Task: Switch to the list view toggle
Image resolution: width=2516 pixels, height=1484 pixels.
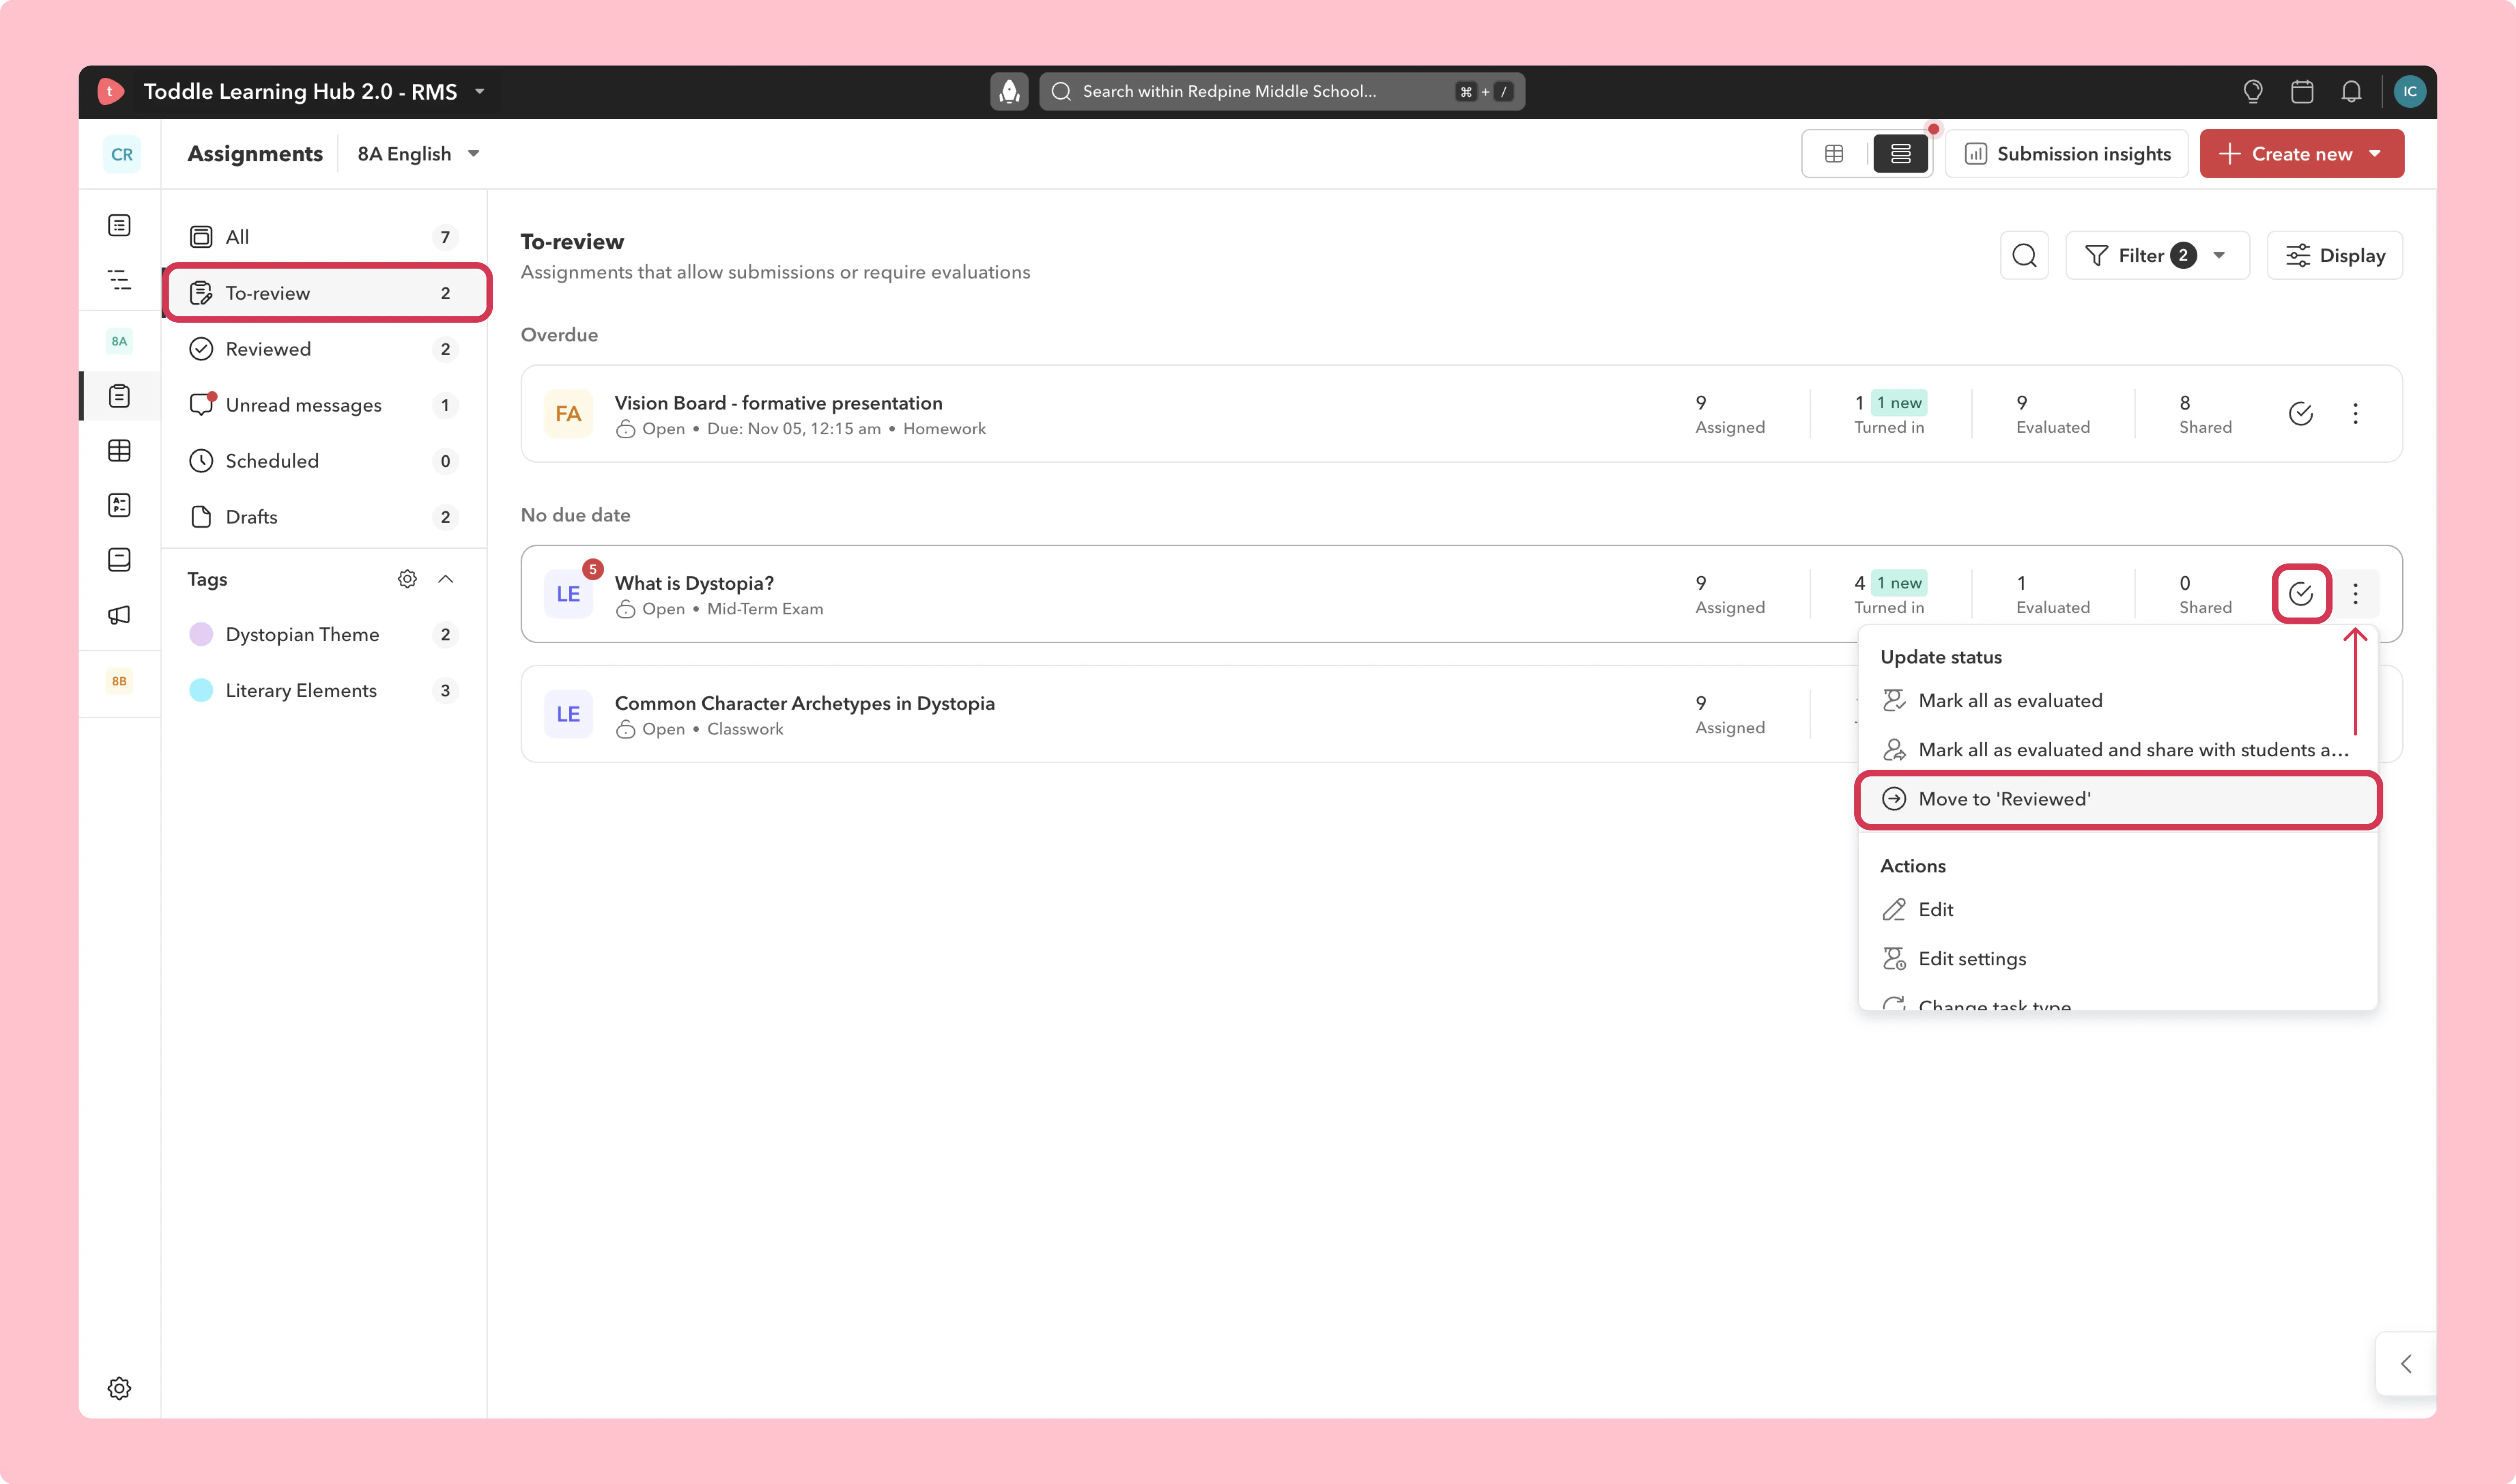Action: tap(1900, 153)
